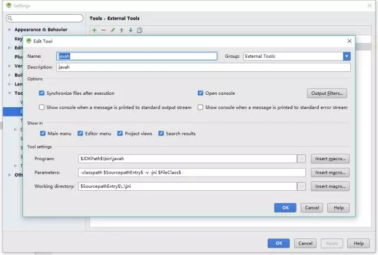Click the Move Down arrow icon
Viewport: 378px width, 255px height.
pos(131,30)
